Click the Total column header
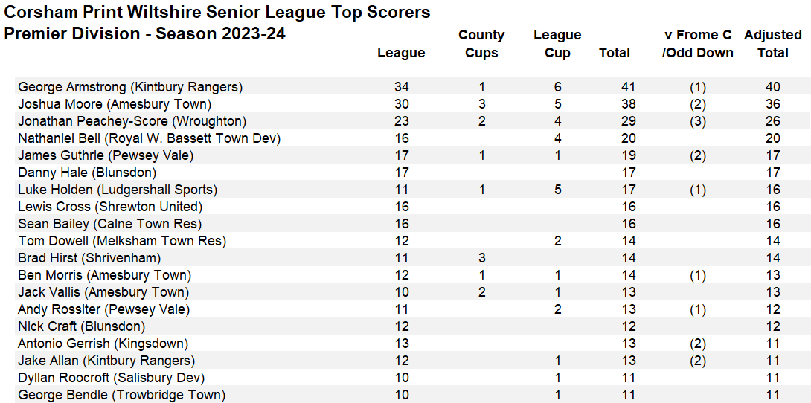Image resolution: width=811 pixels, height=403 pixels. click(614, 53)
